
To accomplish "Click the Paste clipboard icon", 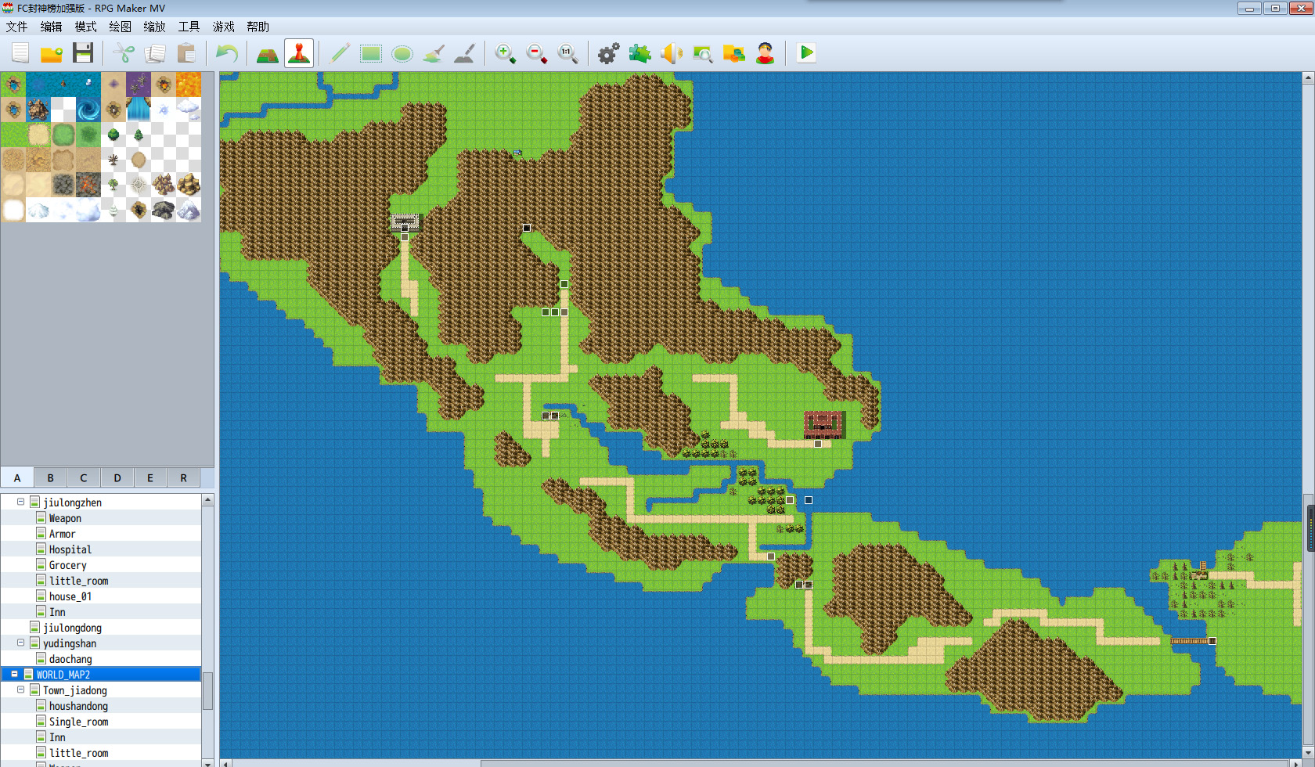I will click(186, 53).
